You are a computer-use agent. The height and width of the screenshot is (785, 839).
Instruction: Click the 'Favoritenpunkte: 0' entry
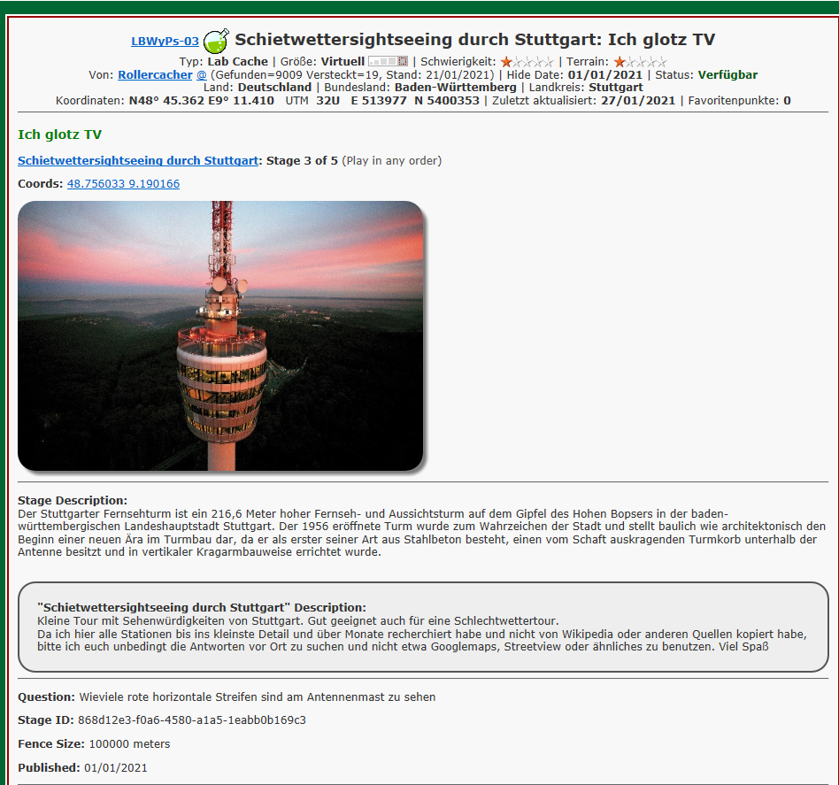tap(739, 101)
